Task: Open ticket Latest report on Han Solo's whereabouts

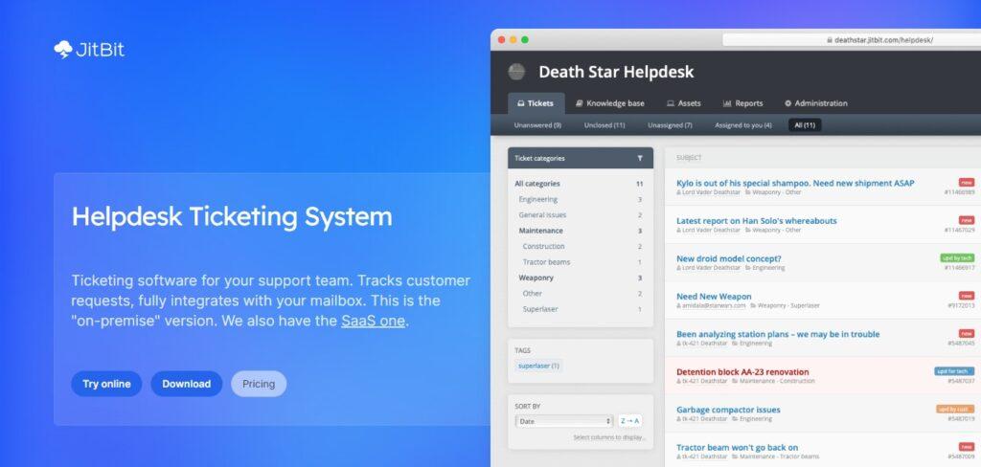Action: pos(757,221)
